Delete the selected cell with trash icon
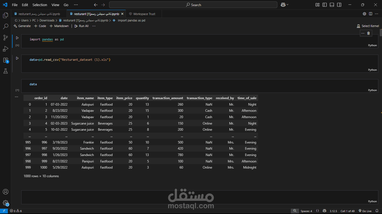The image size is (382, 214). tap(369, 33)
